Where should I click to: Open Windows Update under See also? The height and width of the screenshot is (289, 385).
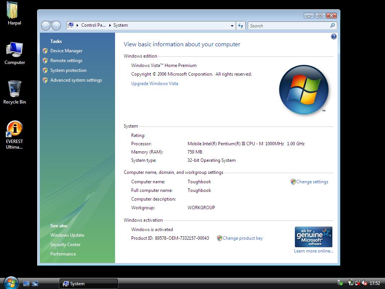pos(67,235)
